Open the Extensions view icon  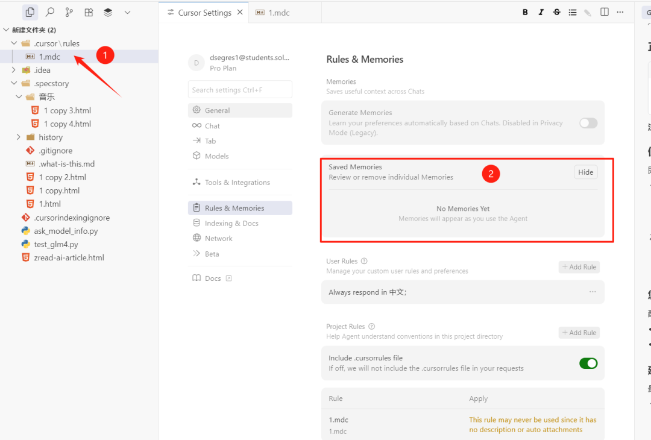tap(89, 12)
